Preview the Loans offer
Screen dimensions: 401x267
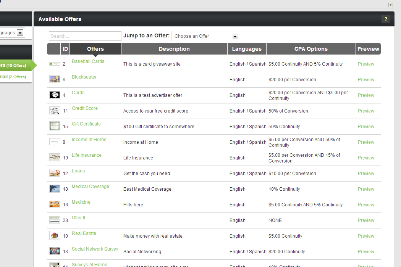[x=366, y=174]
